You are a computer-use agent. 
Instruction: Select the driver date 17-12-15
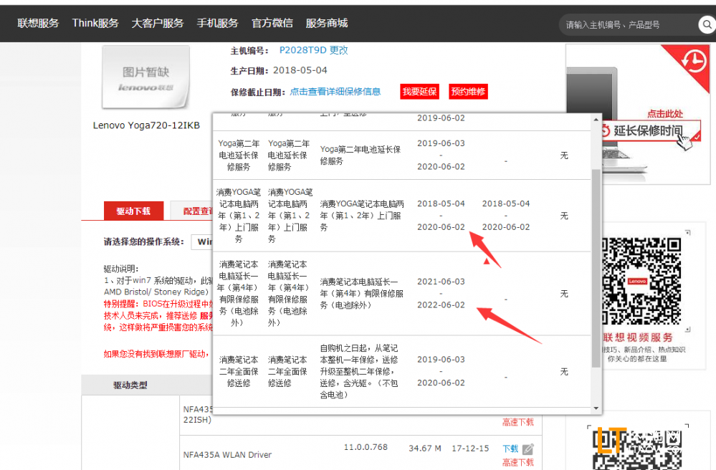[470, 449]
